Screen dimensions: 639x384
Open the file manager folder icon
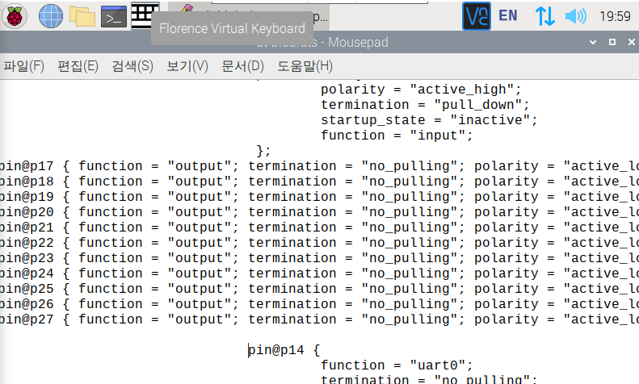[x=82, y=15]
